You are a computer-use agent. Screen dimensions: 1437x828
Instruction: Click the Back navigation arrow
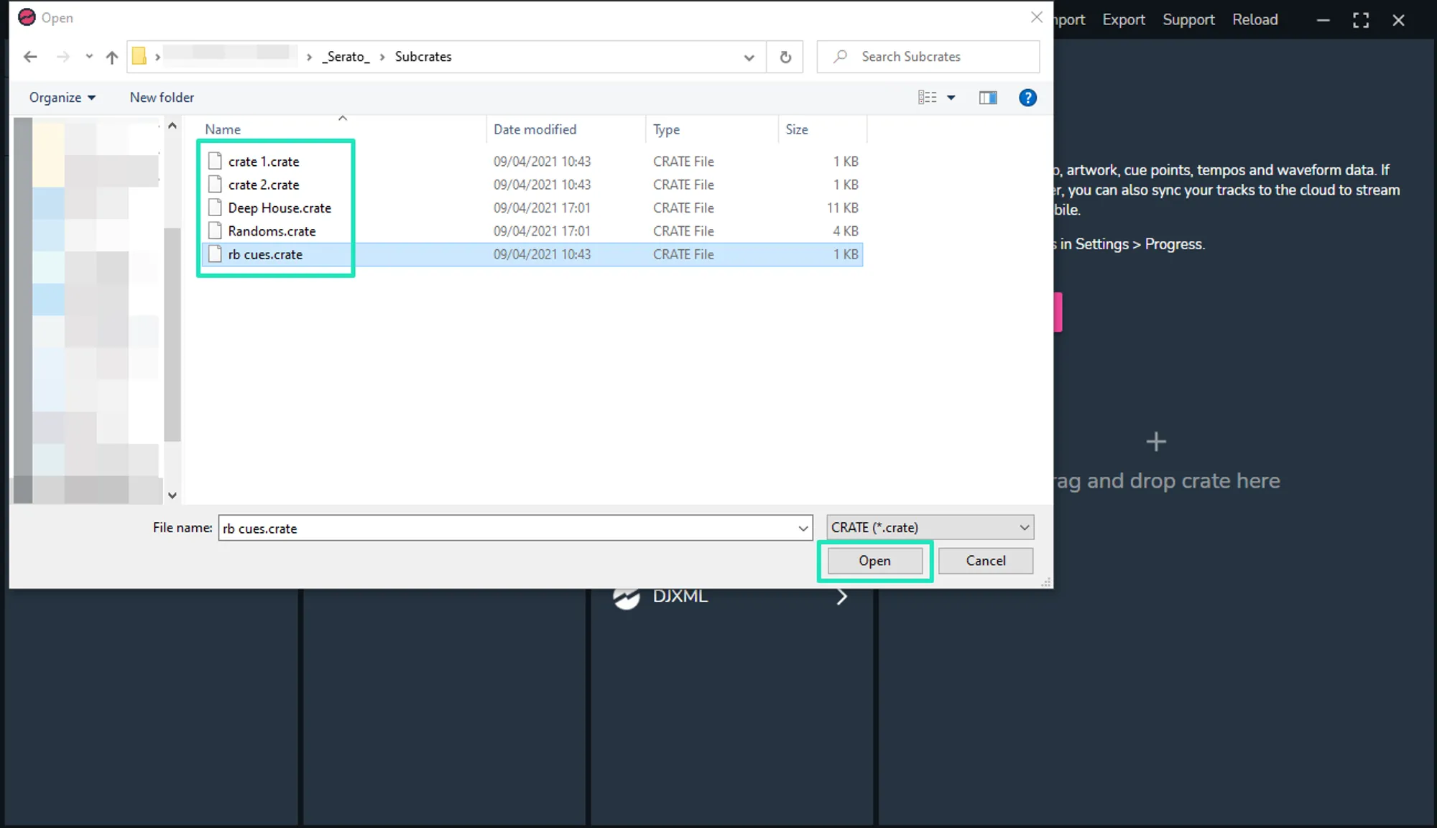(x=30, y=57)
